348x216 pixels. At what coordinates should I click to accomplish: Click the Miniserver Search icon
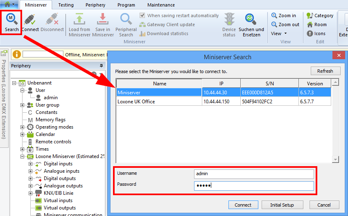[x=11, y=20]
